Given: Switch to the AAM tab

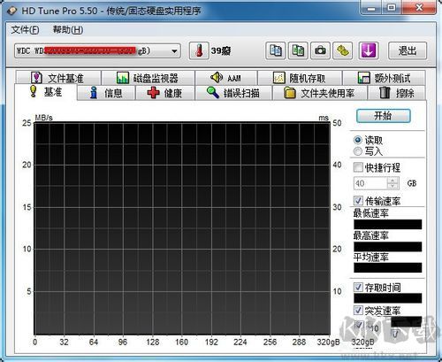Looking at the screenshot, I should tap(226, 78).
